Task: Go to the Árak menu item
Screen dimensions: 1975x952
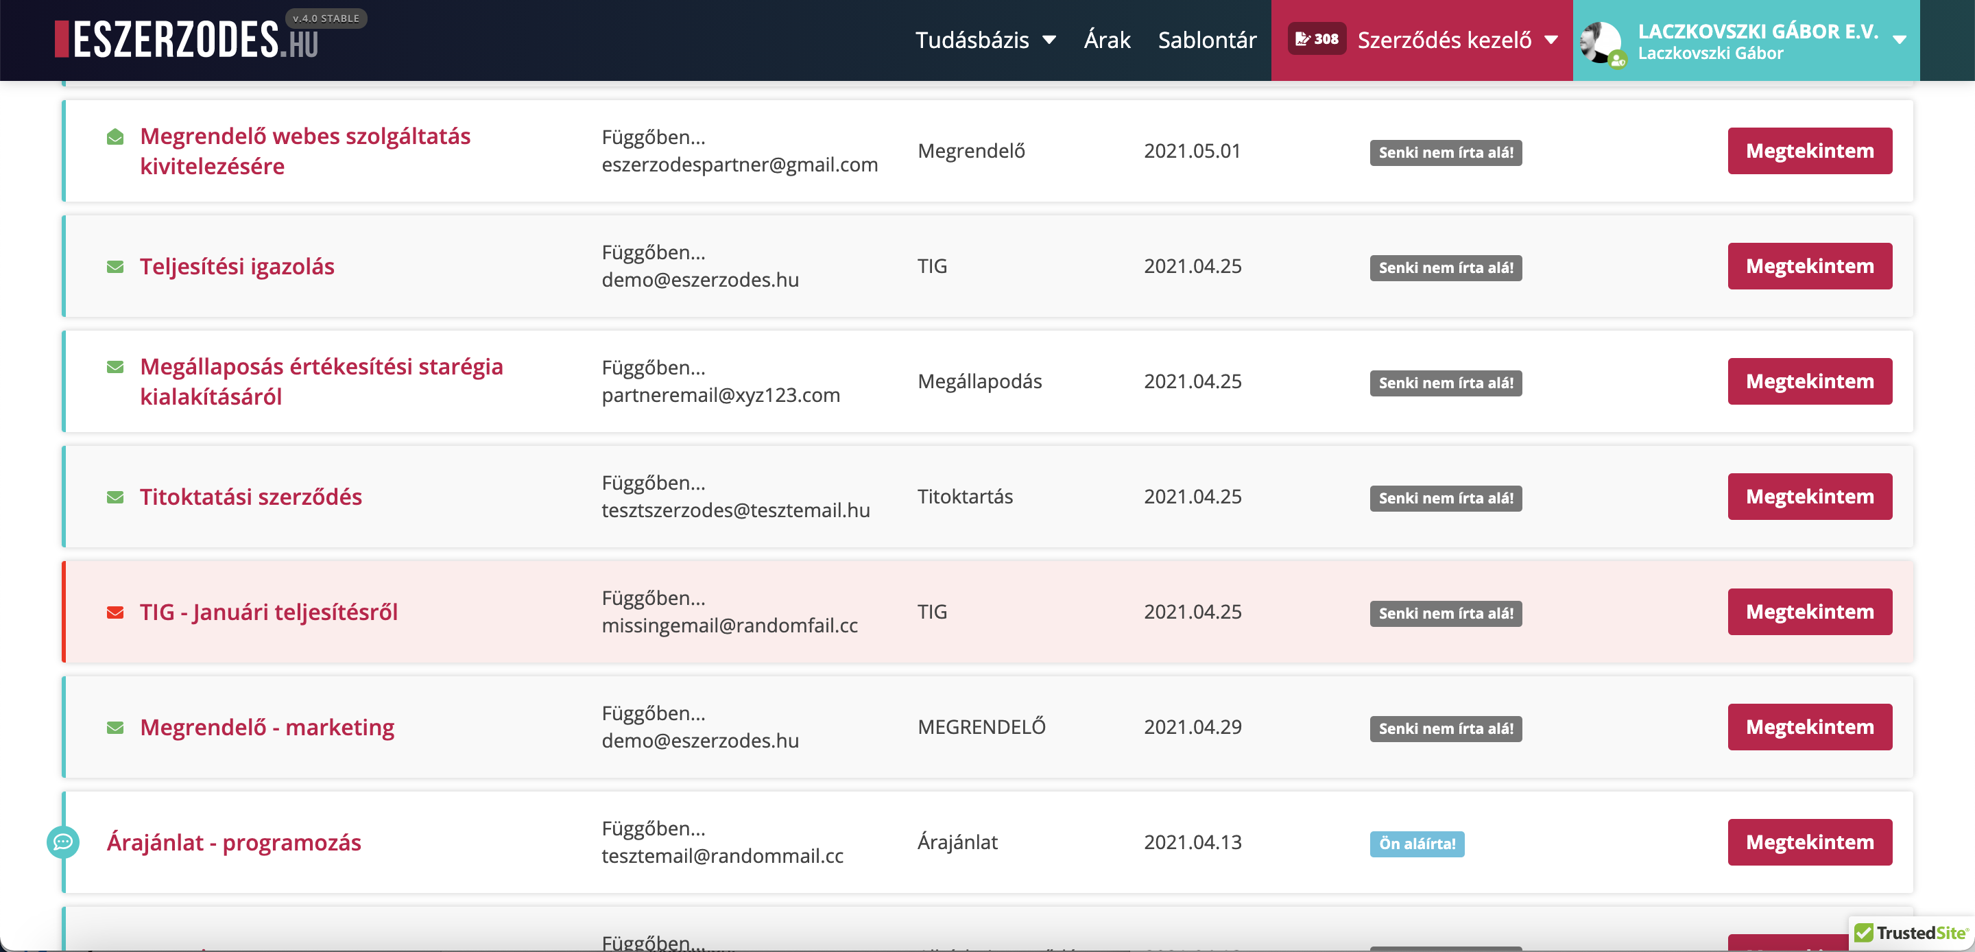Action: 1106,40
